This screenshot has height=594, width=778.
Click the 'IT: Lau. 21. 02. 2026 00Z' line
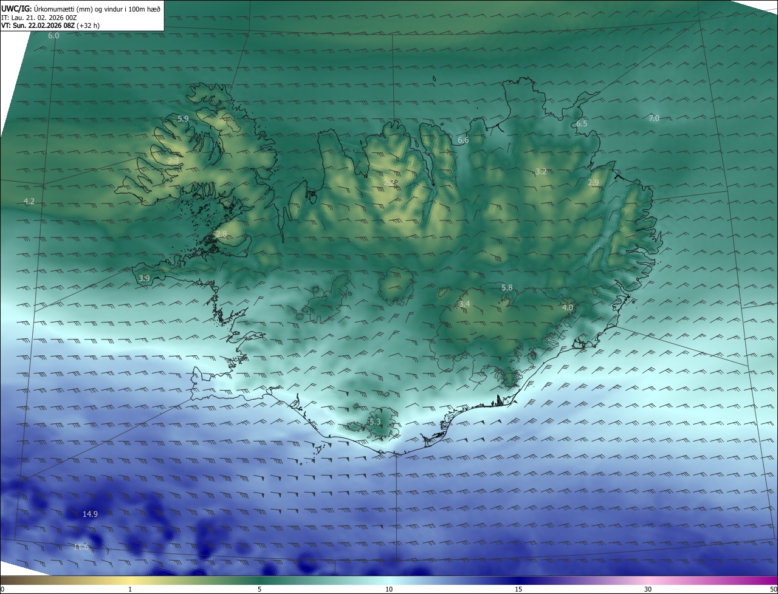39,18
